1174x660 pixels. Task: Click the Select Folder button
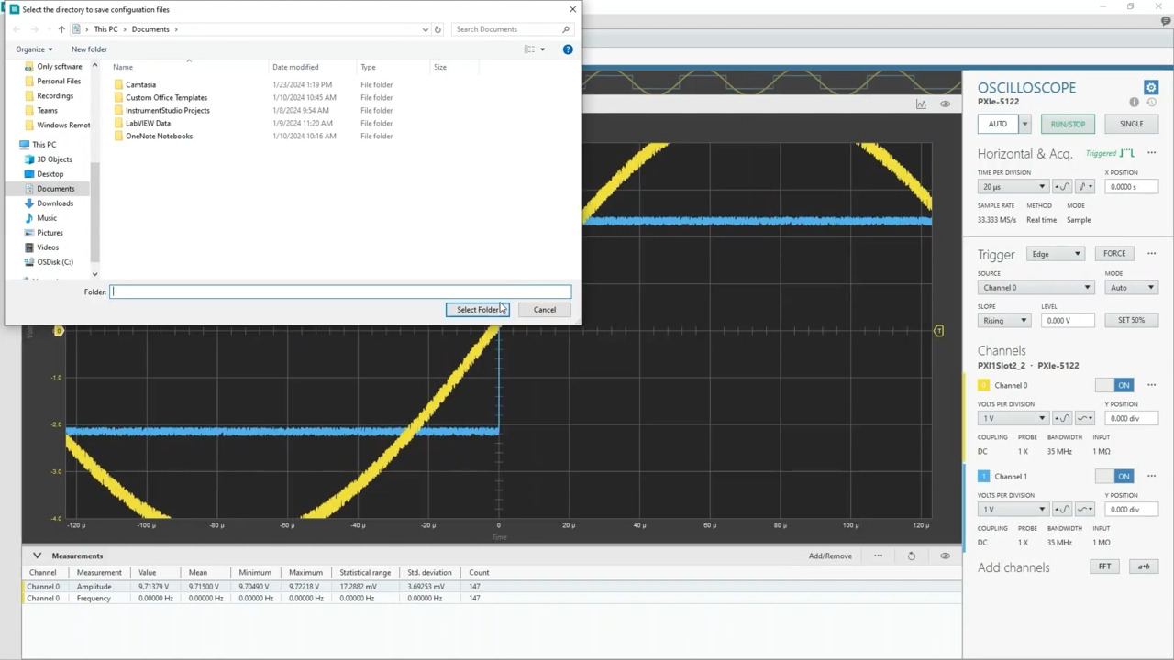[x=477, y=310]
